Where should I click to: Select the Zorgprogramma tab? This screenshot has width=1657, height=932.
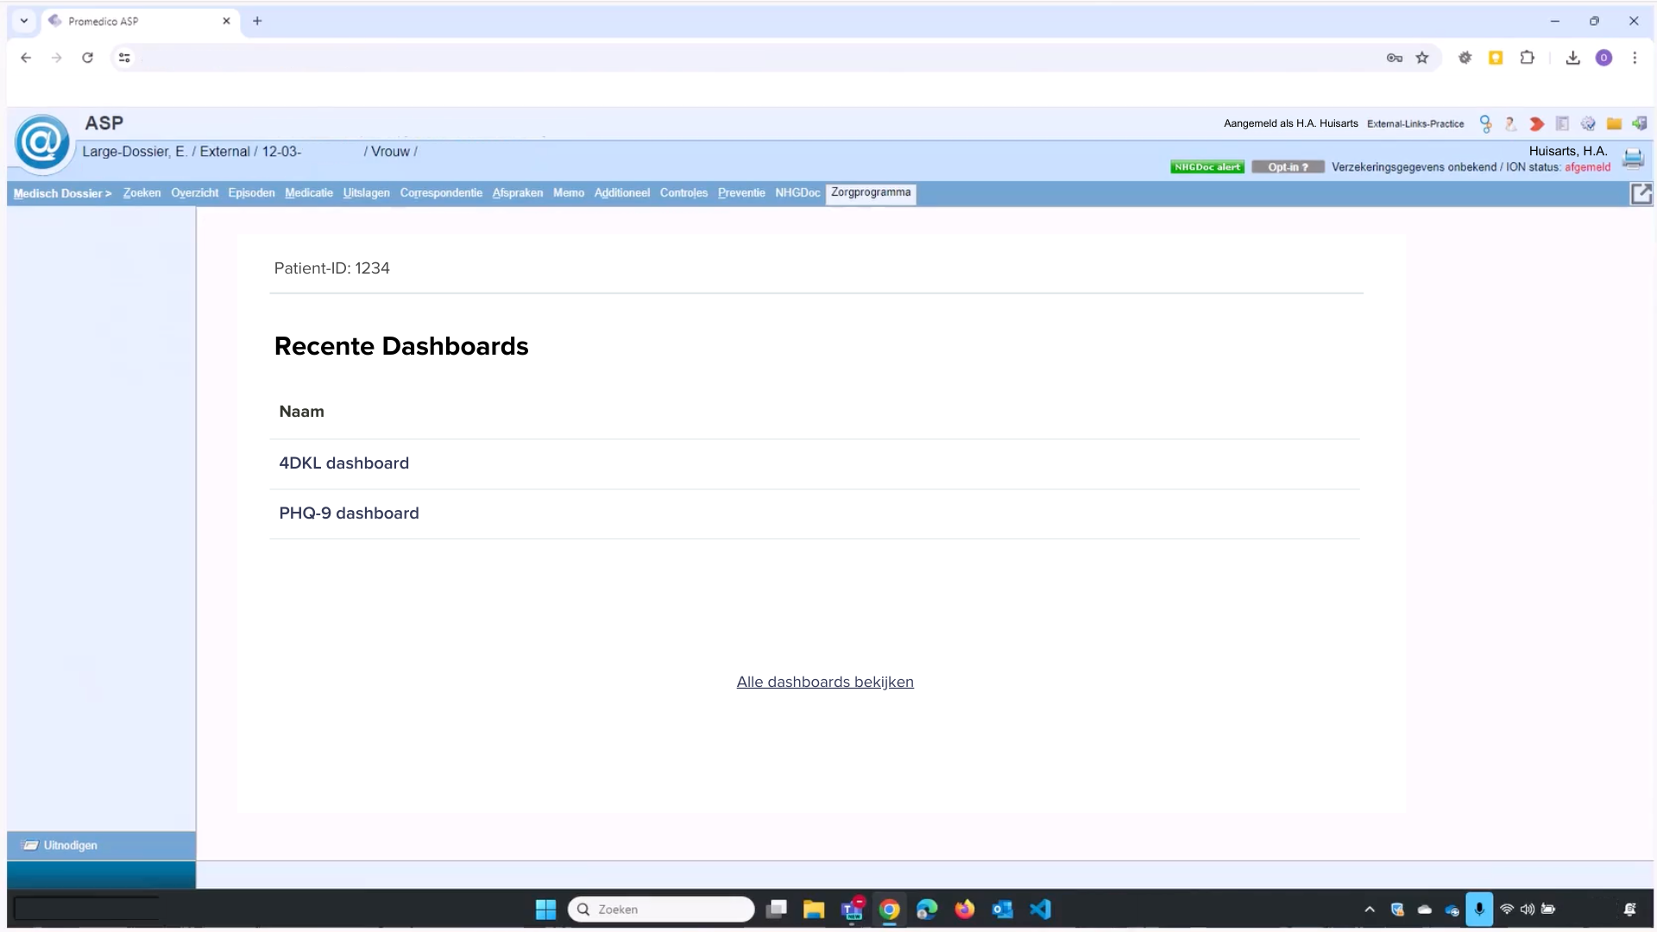click(871, 192)
